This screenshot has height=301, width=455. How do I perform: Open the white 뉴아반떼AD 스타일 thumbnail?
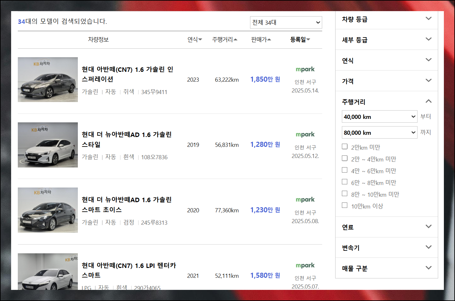click(x=48, y=145)
